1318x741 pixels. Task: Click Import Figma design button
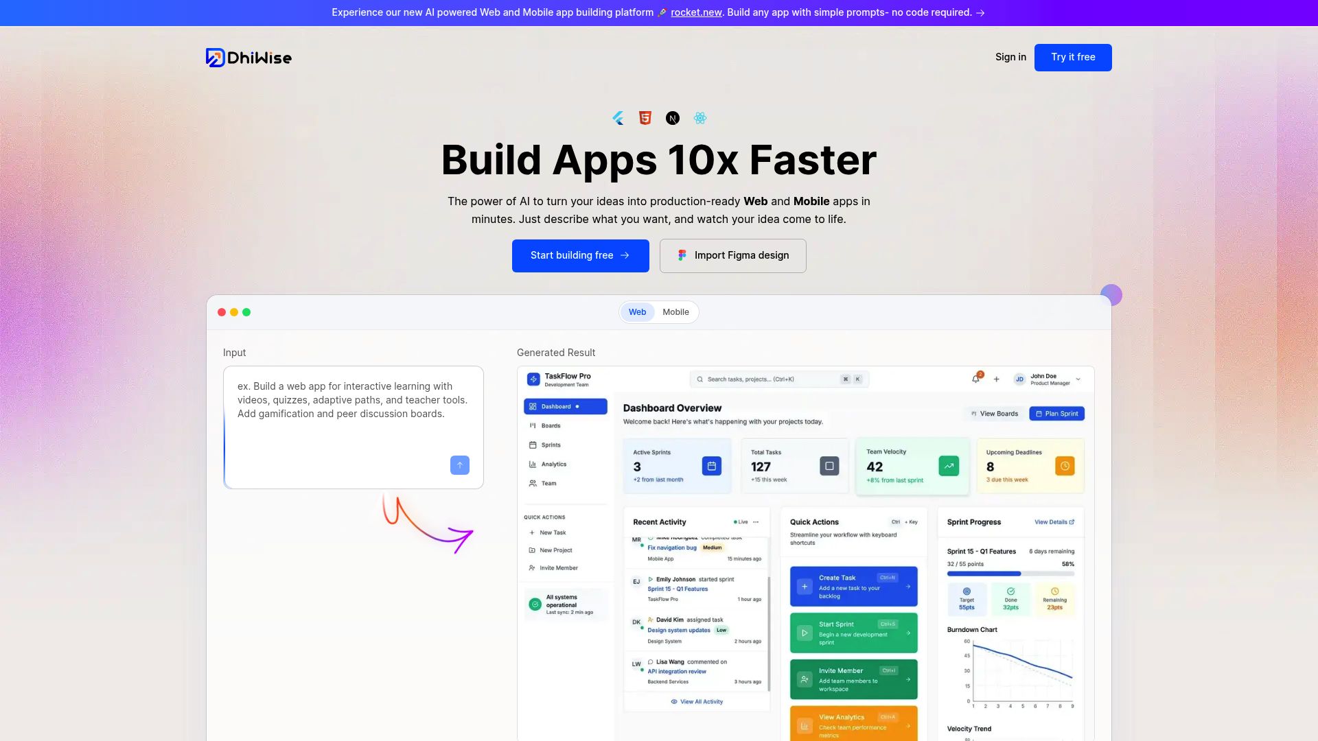tap(732, 256)
